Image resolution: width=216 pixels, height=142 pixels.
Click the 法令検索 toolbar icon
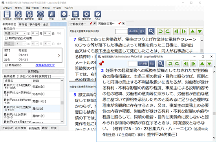18,15
